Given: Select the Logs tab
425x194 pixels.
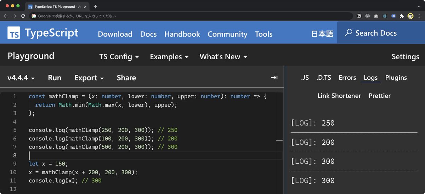Looking at the screenshot, I should point(370,78).
